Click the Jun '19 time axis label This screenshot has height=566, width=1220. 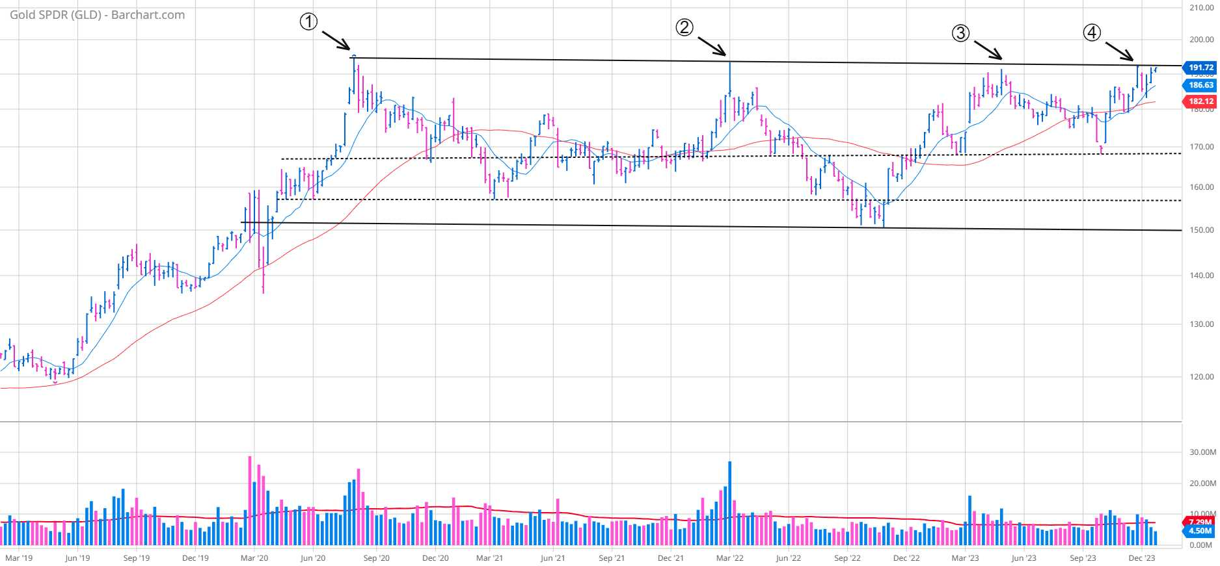point(77,558)
